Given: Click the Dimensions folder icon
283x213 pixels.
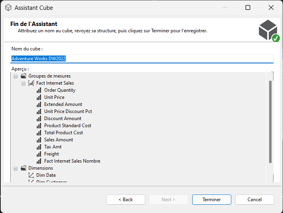Looking at the screenshot, I should pos(23,168).
